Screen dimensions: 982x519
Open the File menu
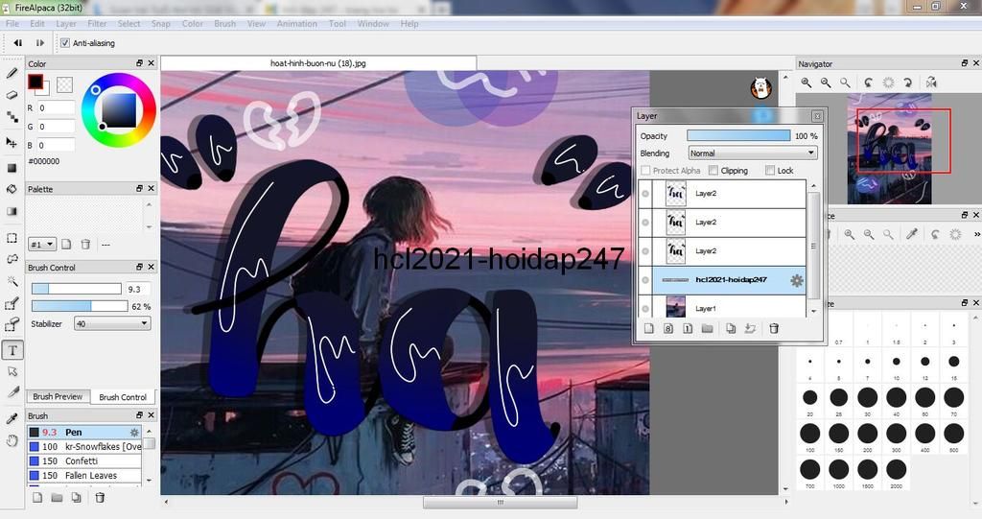pos(12,24)
